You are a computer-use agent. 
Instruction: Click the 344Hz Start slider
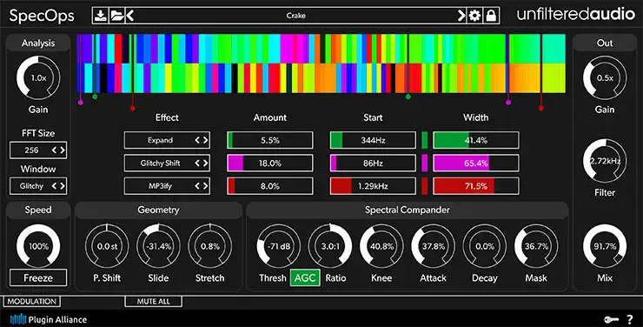coord(373,140)
